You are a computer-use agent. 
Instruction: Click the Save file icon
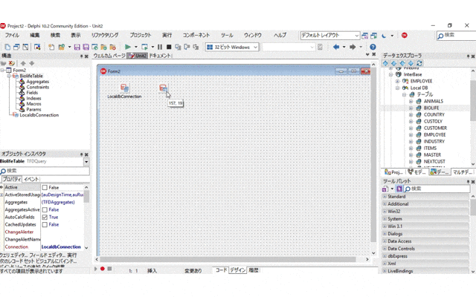77,47
